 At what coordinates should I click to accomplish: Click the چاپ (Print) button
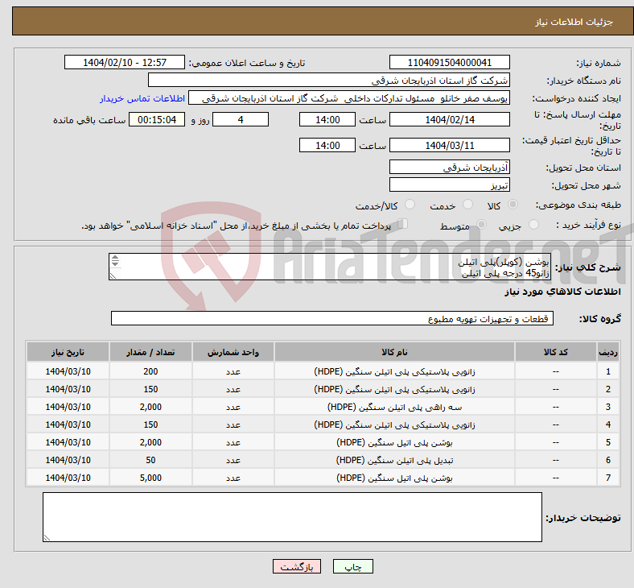352,567
